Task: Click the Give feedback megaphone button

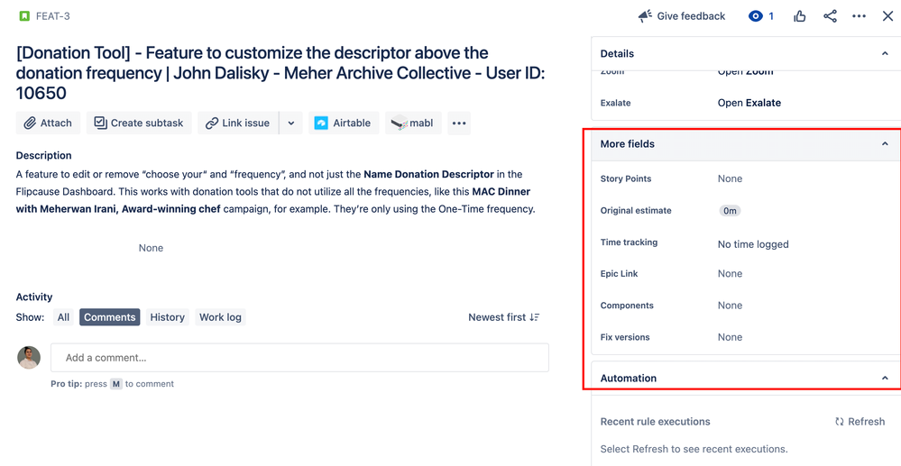Action: pos(682,16)
